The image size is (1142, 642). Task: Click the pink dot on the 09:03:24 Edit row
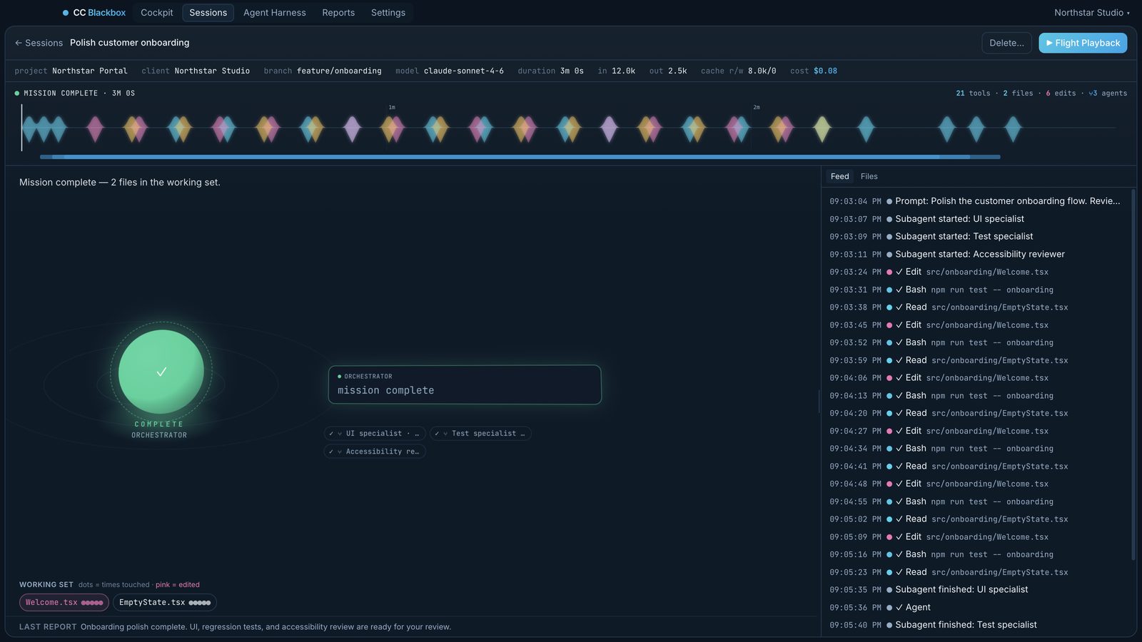[x=889, y=272]
